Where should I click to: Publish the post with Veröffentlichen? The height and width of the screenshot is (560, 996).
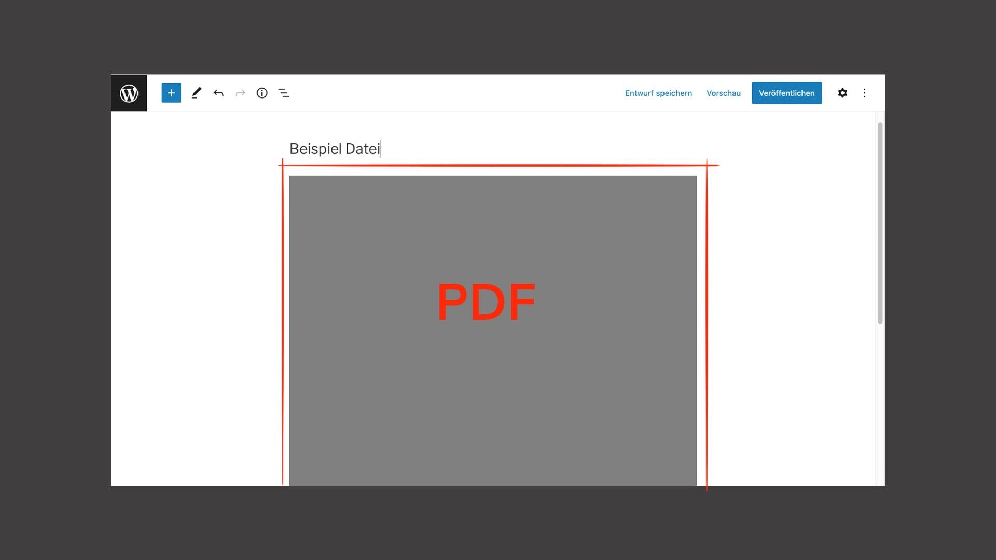tap(786, 93)
